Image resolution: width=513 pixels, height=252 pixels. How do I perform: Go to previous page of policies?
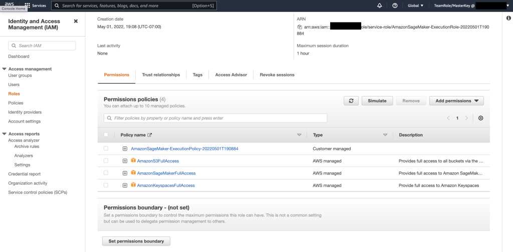448,118
